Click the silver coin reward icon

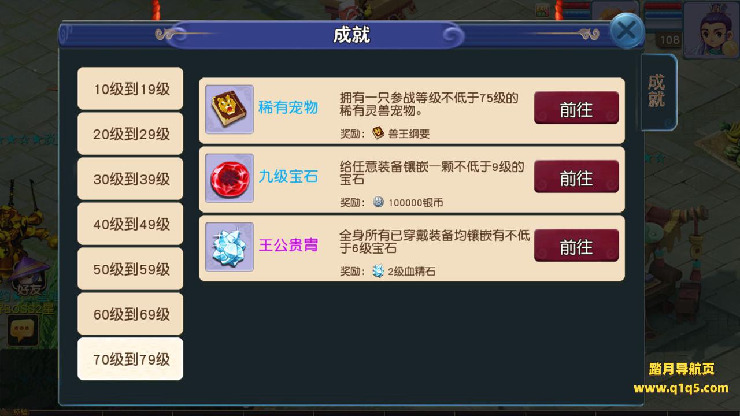(378, 202)
